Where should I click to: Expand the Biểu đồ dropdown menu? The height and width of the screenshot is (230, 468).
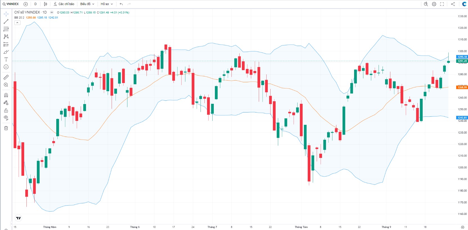coord(87,4)
